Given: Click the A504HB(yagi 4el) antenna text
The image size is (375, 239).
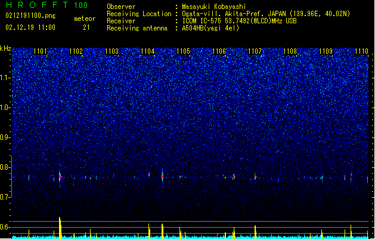Looking at the screenshot, I should point(210,28).
